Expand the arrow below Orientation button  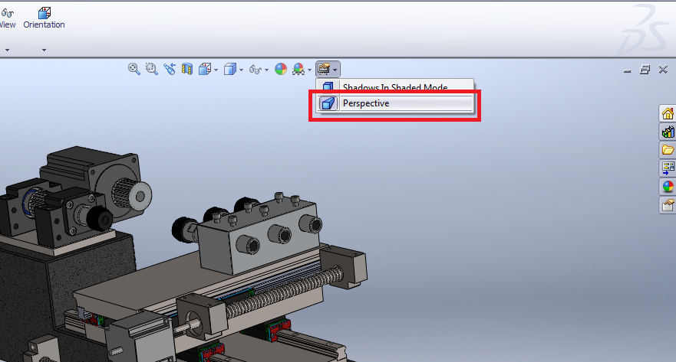click(x=44, y=50)
